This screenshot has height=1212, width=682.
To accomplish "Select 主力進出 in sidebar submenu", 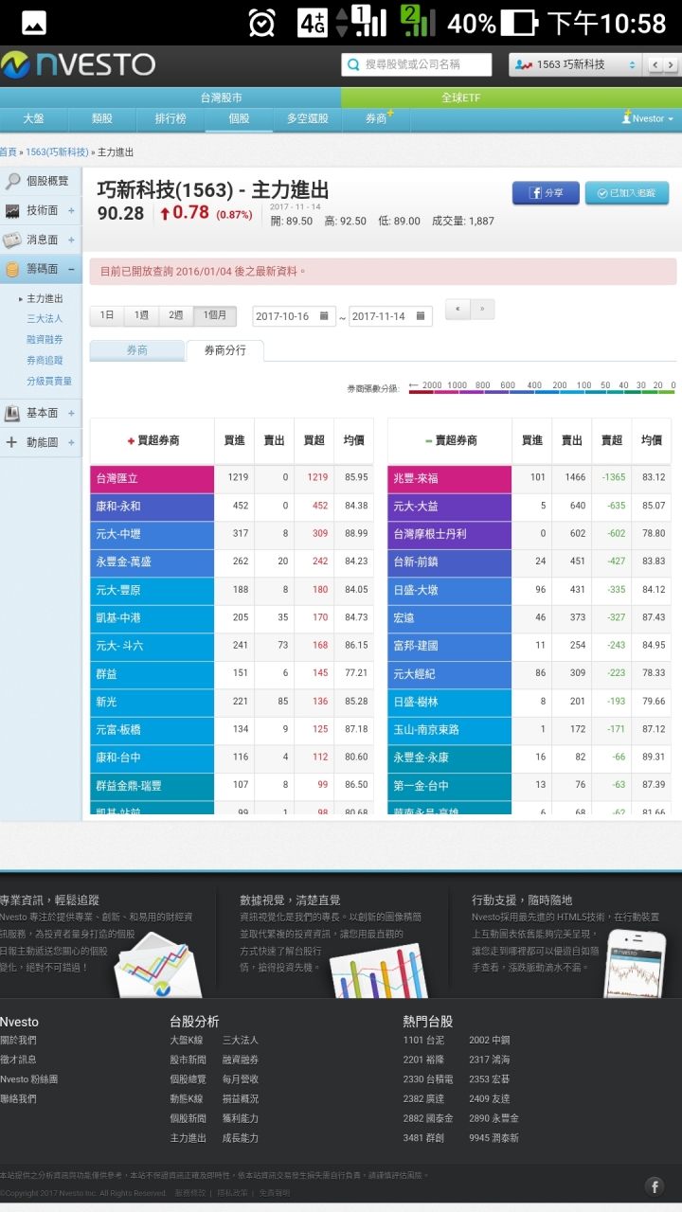I will click(x=45, y=298).
